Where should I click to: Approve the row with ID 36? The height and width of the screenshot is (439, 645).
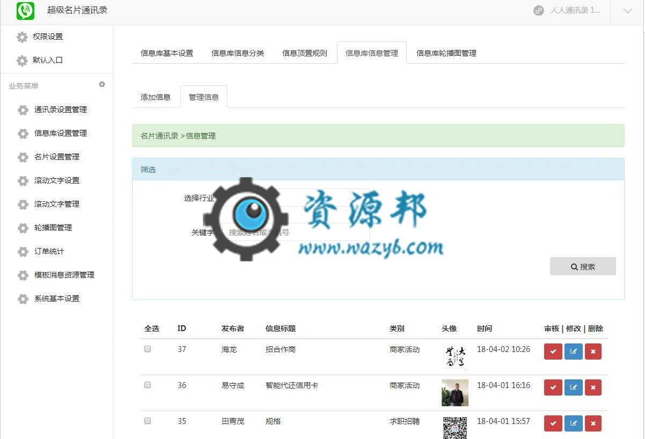coord(553,387)
